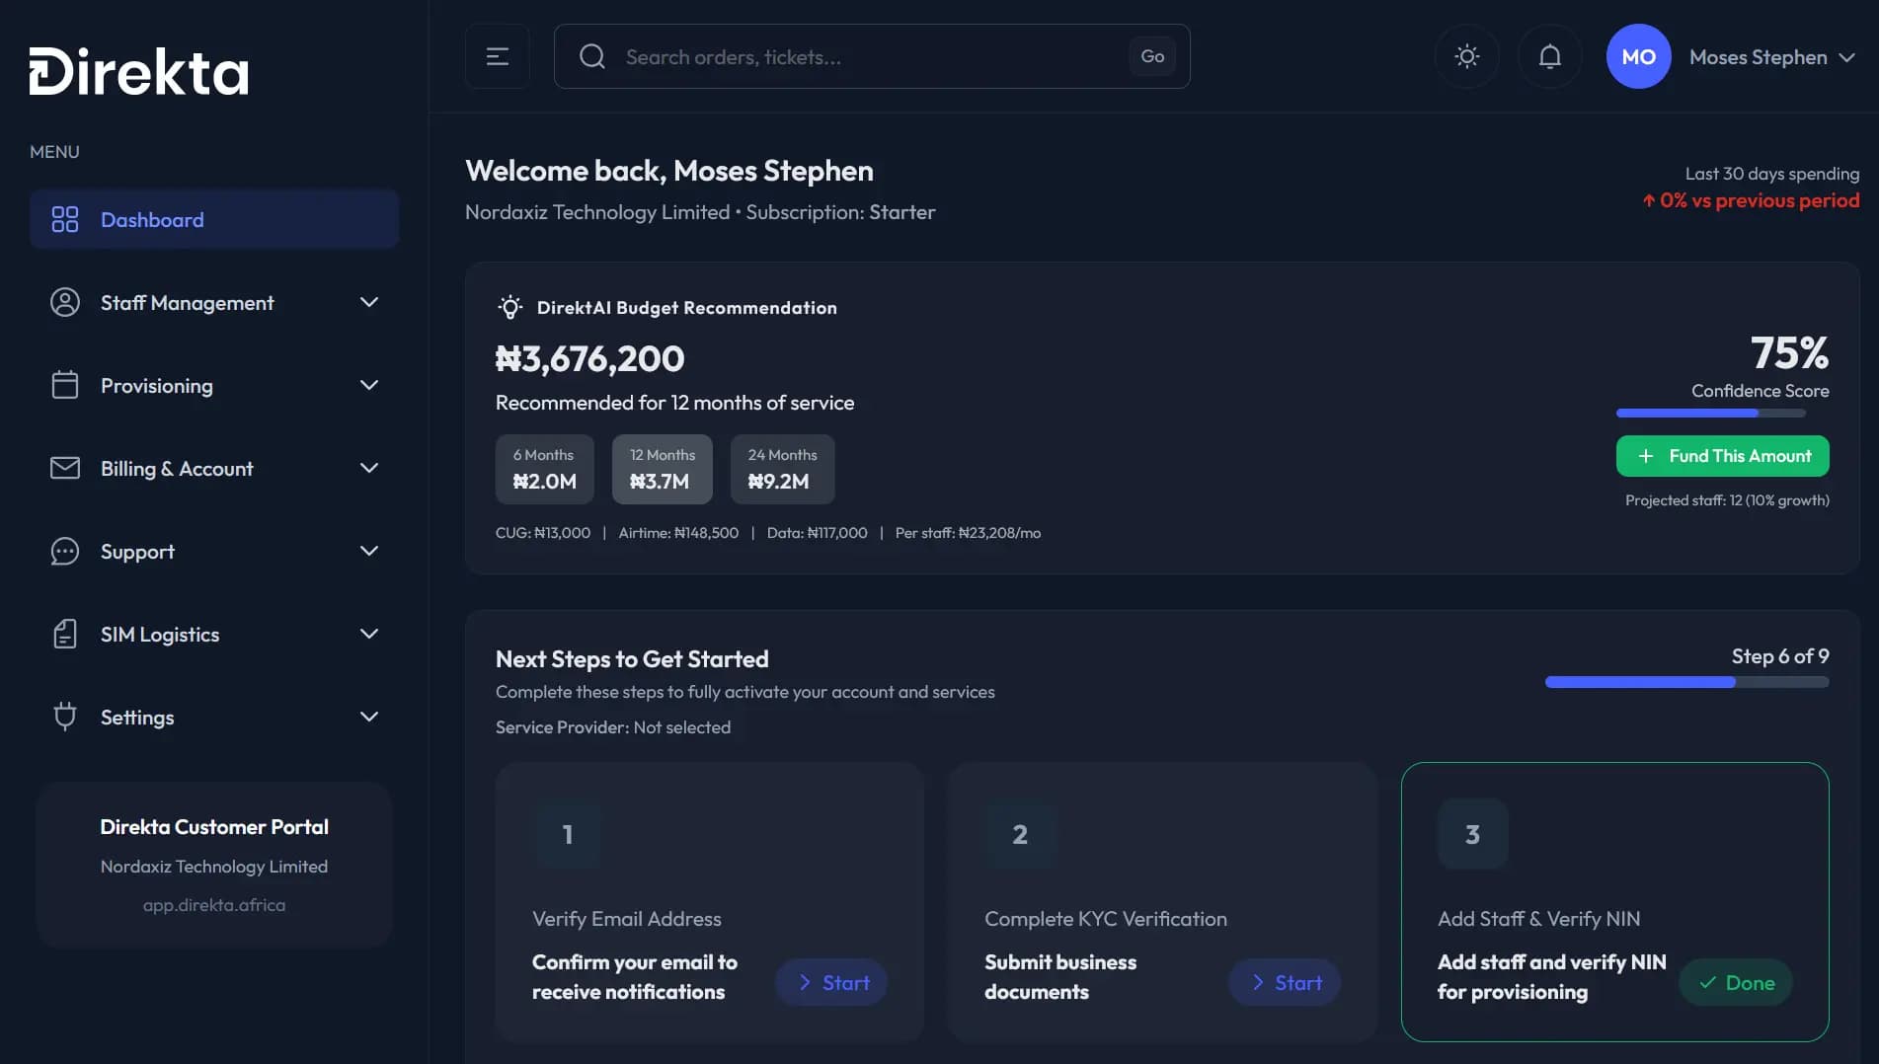
Task: Click the sidebar collapse hamburger icon
Action: tap(498, 57)
